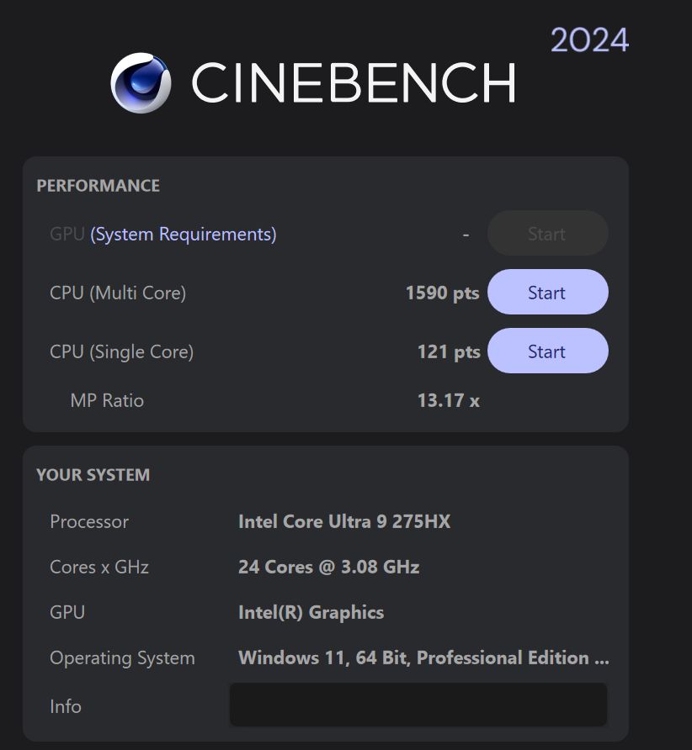Select the 1590 pts multi core score
Image resolution: width=692 pixels, height=750 pixels.
(442, 293)
